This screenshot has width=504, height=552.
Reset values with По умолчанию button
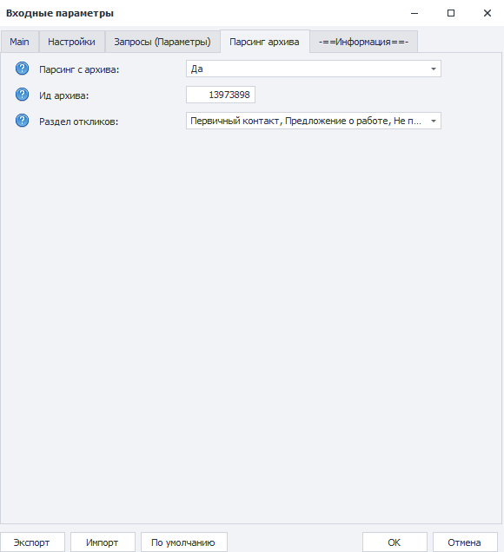coord(184,542)
